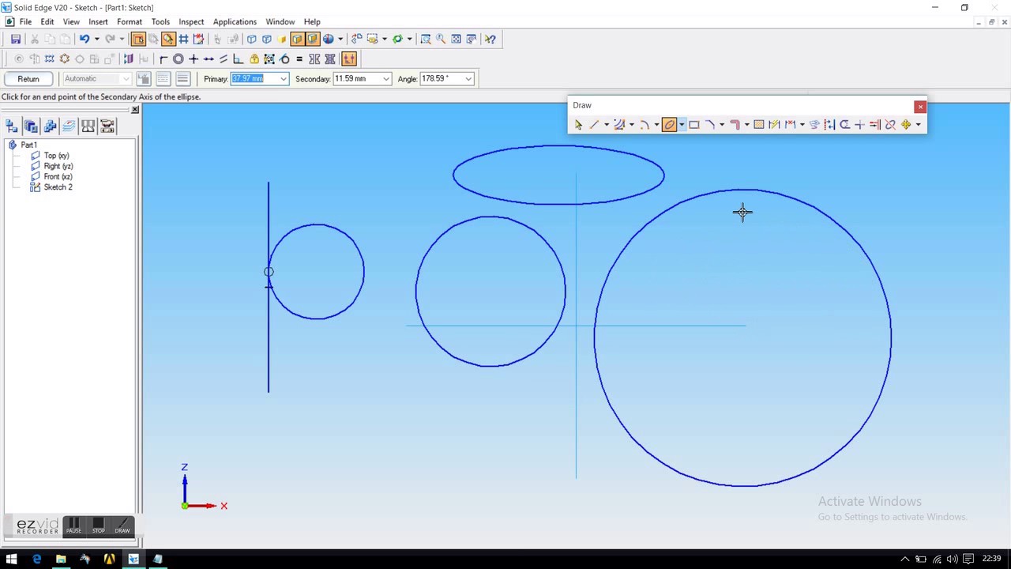Screen dimensions: 1011x569
Task: Apply the Parallel relationship icon
Action: pyautogui.click(x=224, y=58)
